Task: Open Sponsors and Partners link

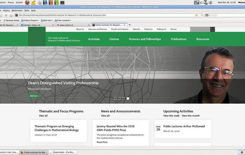Action: 98,29
